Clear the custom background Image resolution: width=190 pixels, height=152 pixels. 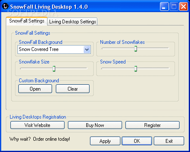72,89
